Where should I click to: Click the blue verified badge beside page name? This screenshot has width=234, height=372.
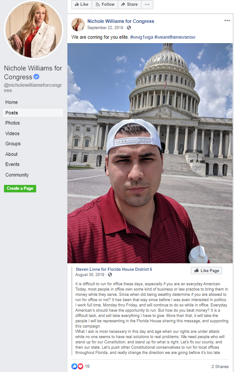coord(36,77)
